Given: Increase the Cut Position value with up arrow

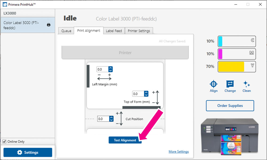Looking at the screenshot, I should (x=111, y=117).
